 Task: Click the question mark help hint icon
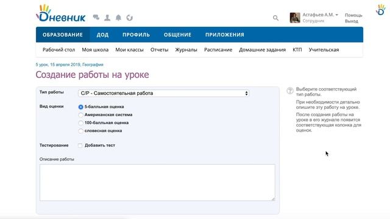[x=290, y=91]
